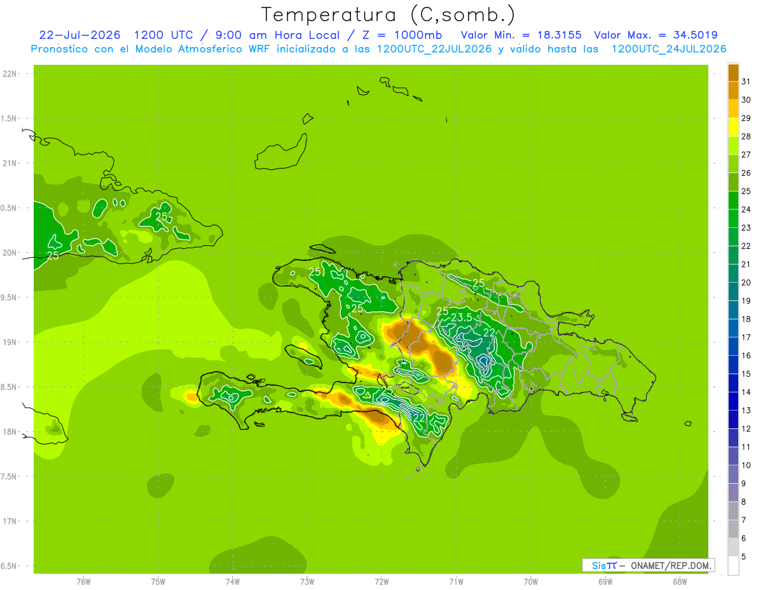Viewport: 763px width, 590px height.
Task: Click "Valor Min. = 18.3155" text
Action: [x=521, y=35]
